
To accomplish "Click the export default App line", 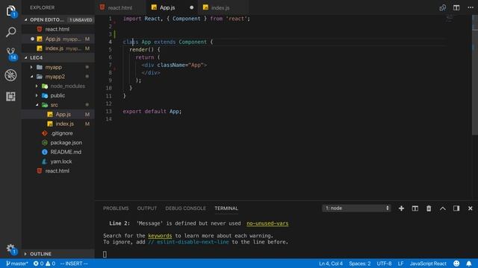I will pos(152,111).
